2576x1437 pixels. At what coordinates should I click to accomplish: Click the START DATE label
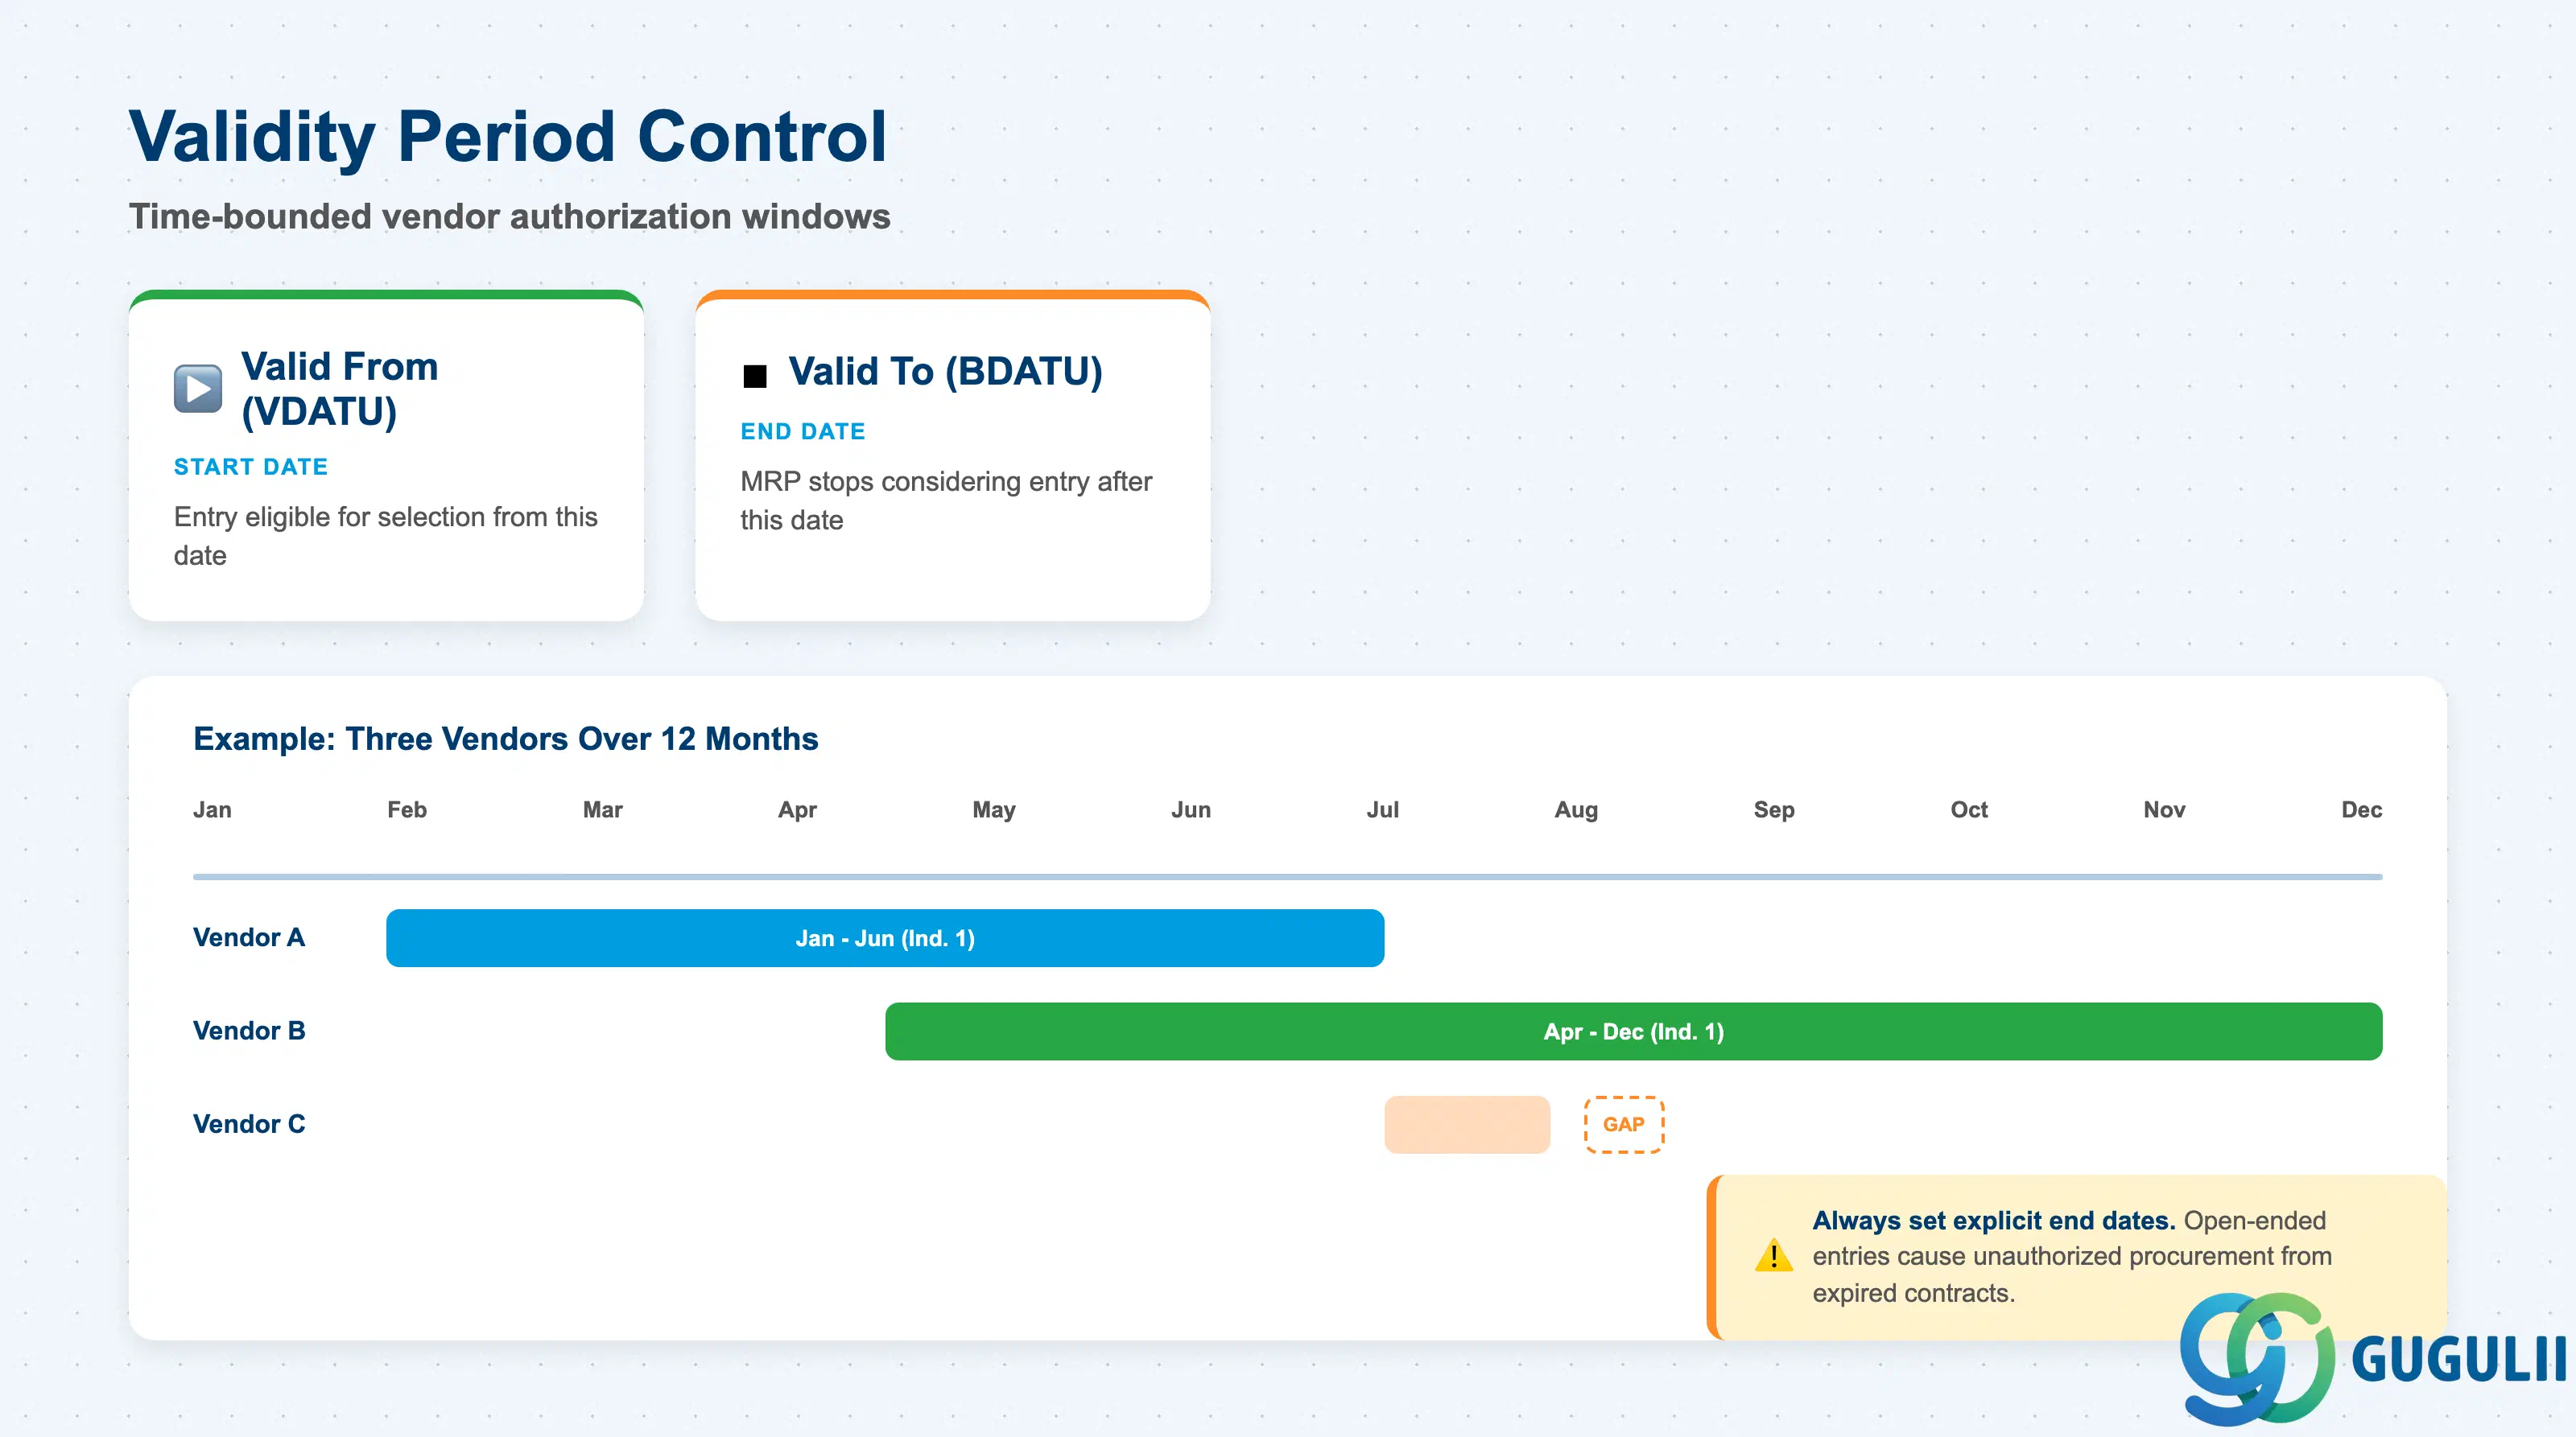251,467
